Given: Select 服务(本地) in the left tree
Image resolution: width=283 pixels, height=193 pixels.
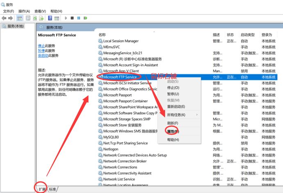Looking at the screenshot, I should (x=16, y=26).
